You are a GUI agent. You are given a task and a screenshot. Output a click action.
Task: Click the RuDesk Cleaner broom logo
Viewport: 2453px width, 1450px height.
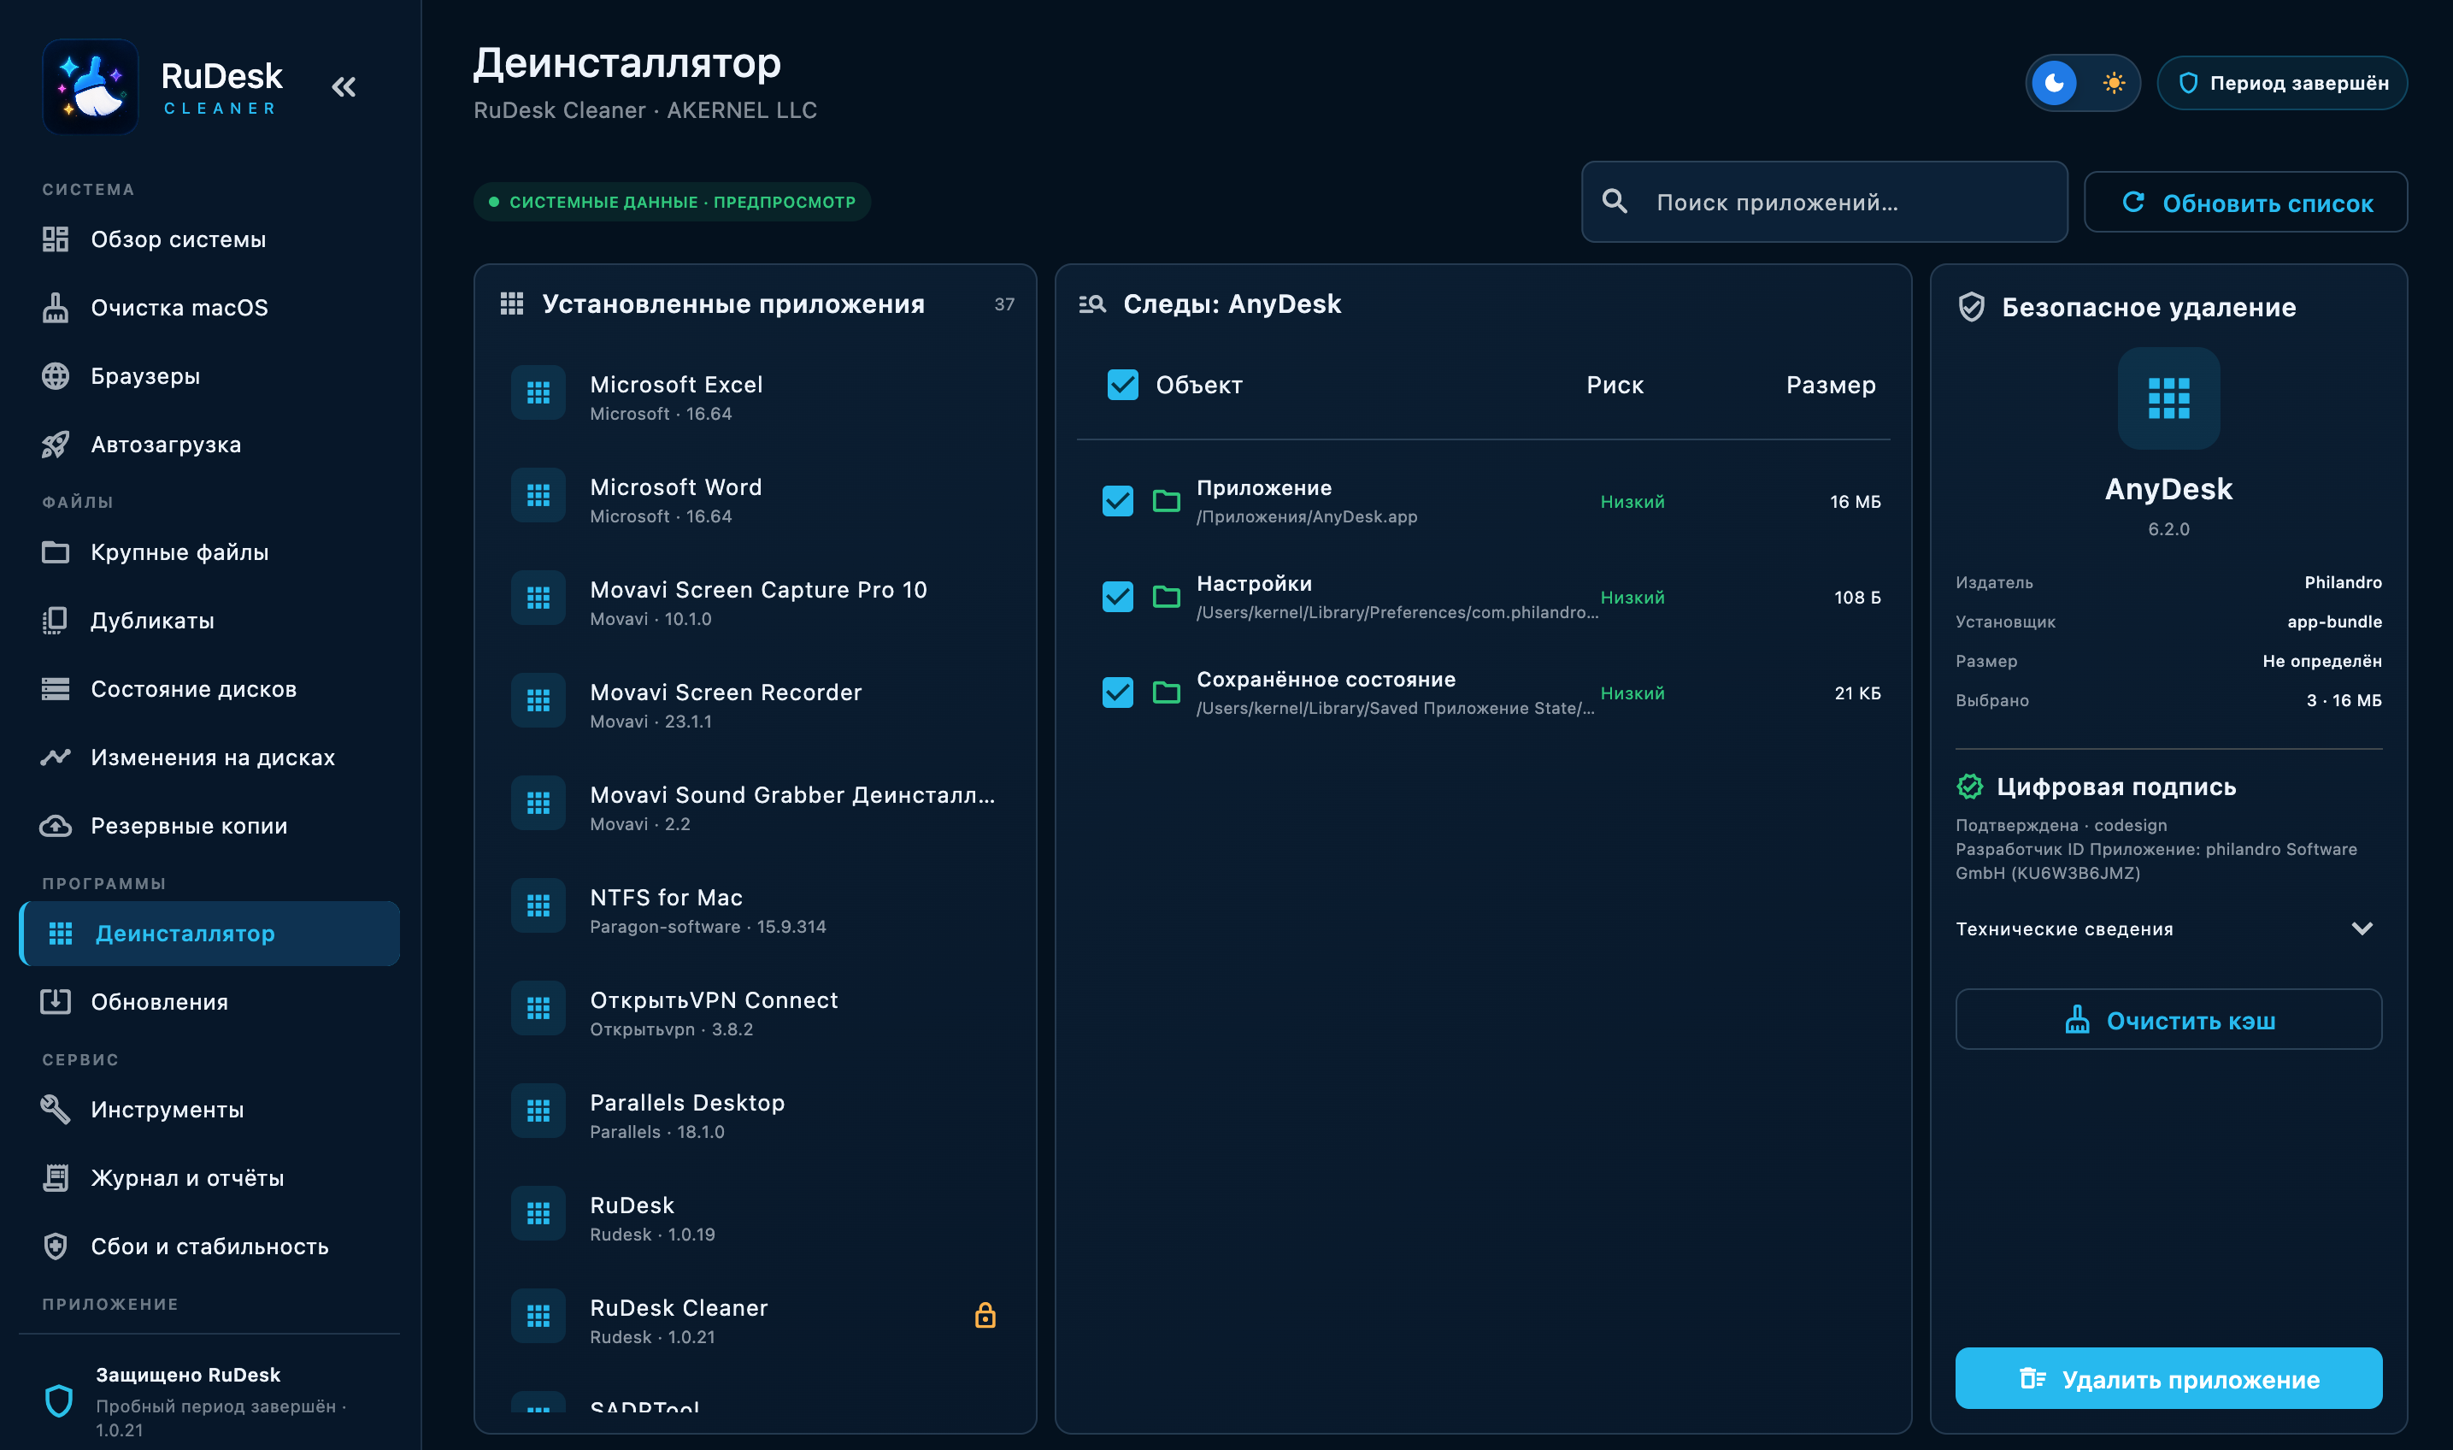tap(90, 87)
